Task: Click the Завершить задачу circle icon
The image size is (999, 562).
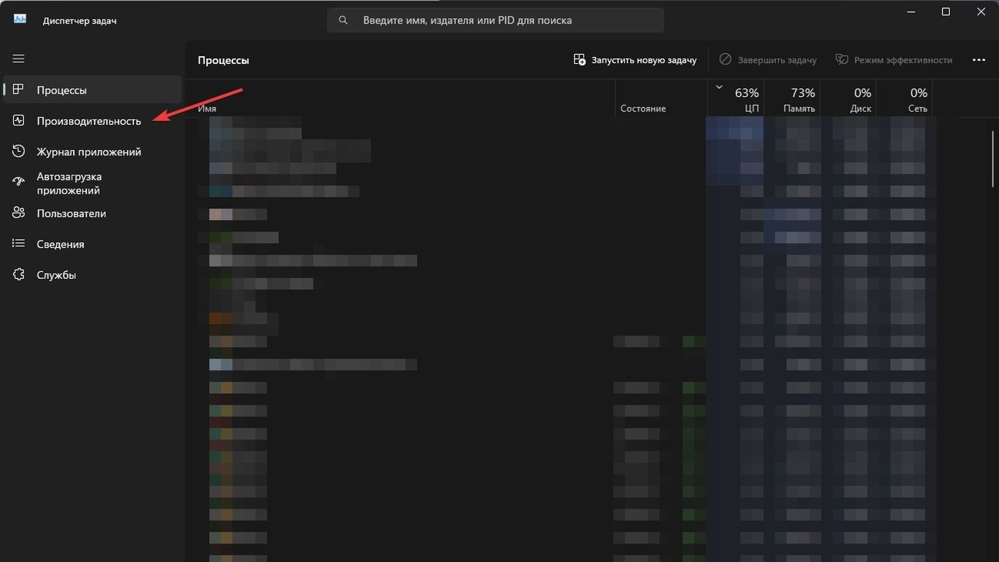Action: [725, 60]
